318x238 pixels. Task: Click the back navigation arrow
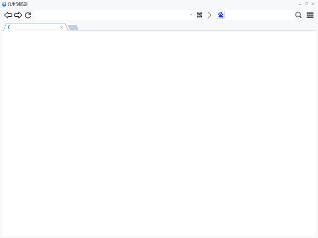8,15
